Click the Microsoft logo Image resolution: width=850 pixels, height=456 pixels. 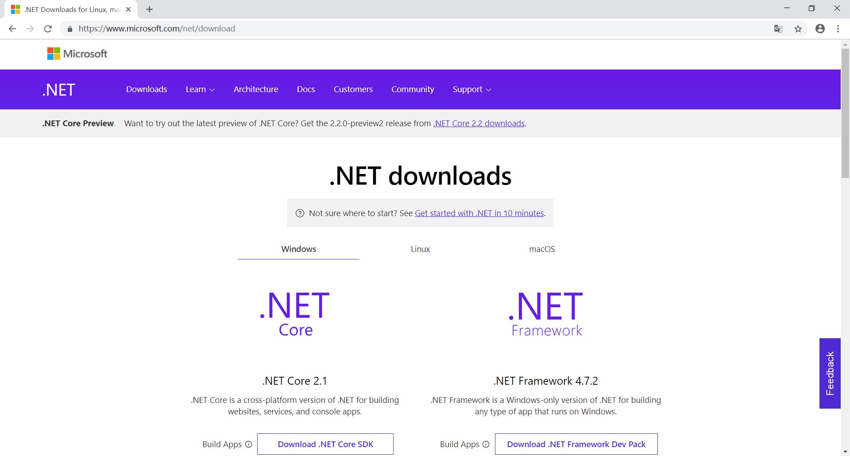click(77, 54)
